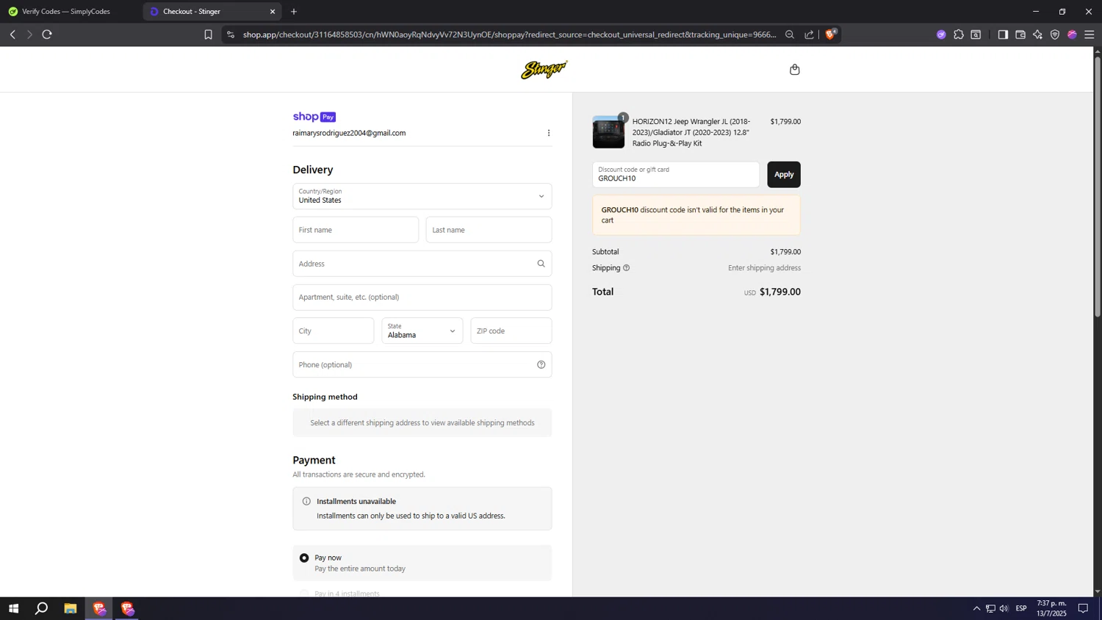Open the notification center icon
1102x620 pixels.
pos(1083,608)
